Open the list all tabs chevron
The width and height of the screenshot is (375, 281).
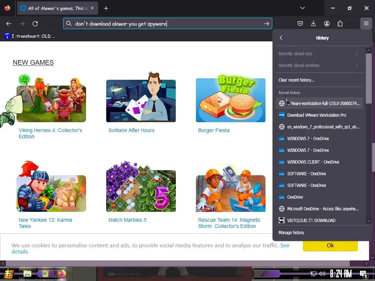(302, 8)
